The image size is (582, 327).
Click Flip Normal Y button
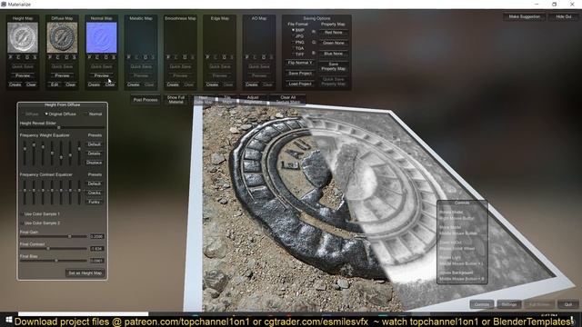tap(300, 63)
